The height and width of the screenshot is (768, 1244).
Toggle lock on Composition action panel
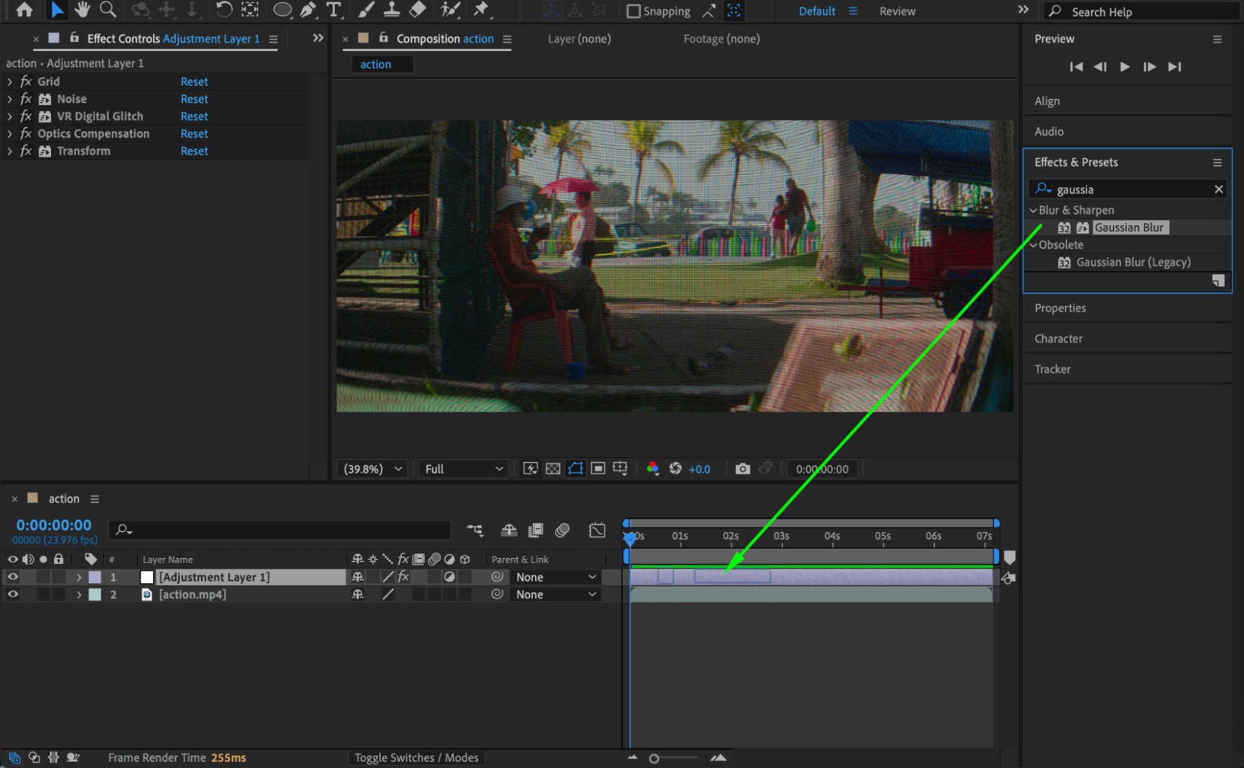coord(384,38)
